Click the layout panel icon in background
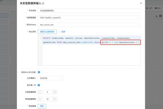Viewport: 163px width, 109px height. (x=161, y=16)
